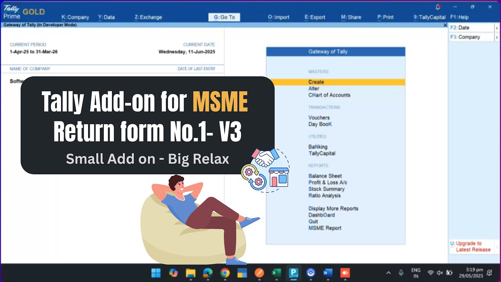Open the 9: TallyCapital menu
This screenshot has height=282, width=501.
click(x=430, y=17)
